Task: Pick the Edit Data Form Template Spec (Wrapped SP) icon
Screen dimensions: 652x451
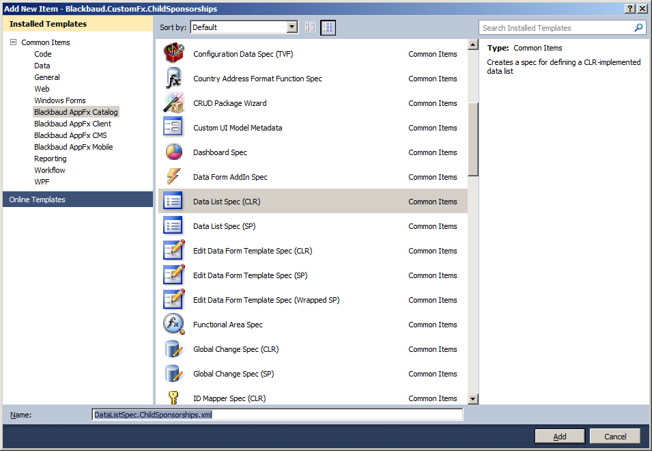Action: [x=174, y=299]
